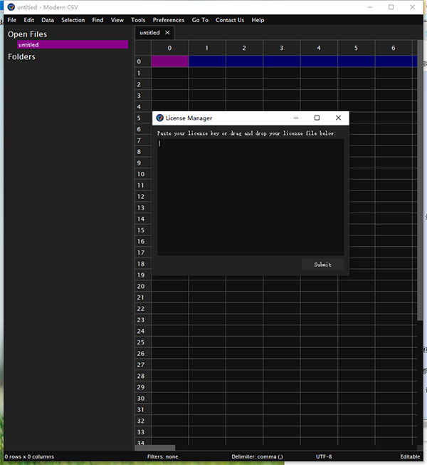The image size is (427, 465).
Task: Open the Data menu
Action: click(x=48, y=20)
